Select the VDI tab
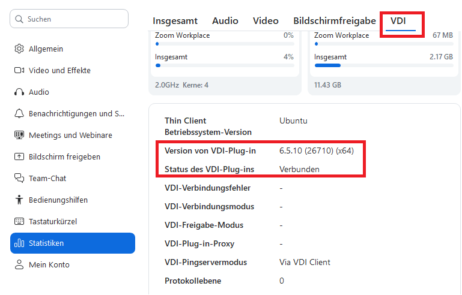This screenshot has width=462, height=295. (x=398, y=20)
